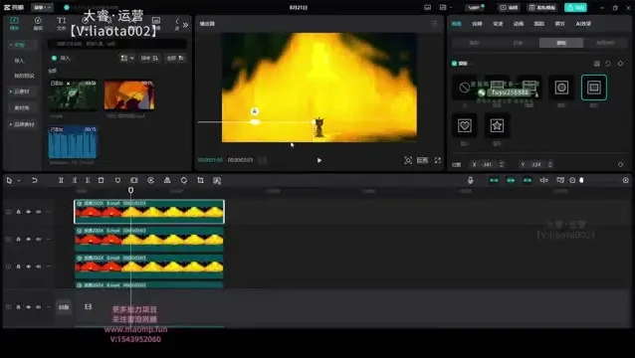Reset the mask with the circular arrow
This screenshot has height=358, width=635.
point(608,64)
